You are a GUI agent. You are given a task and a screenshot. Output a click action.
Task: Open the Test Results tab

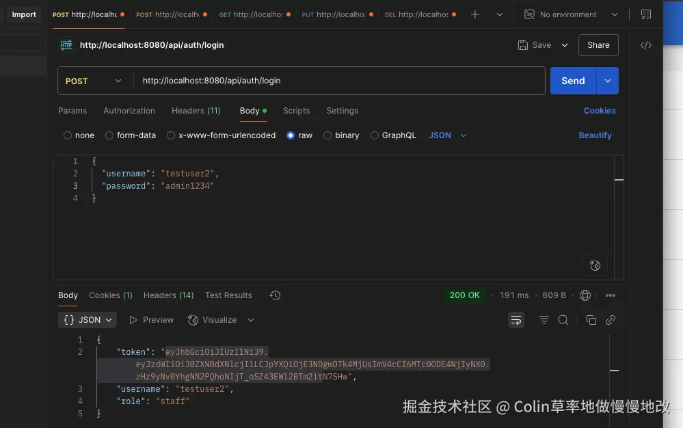click(x=228, y=295)
